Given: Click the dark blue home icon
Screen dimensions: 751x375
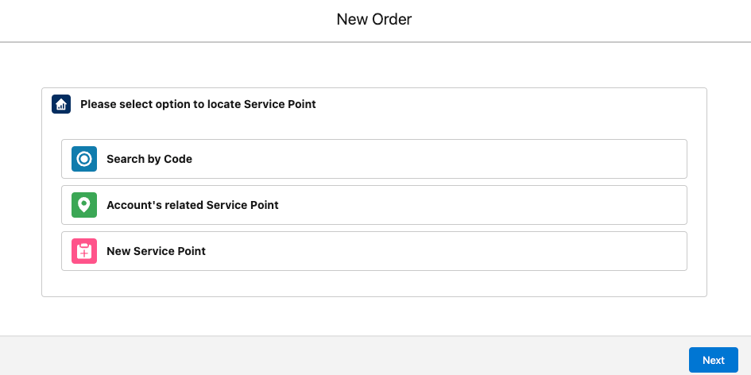Looking at the screenshot, I should pyautogui.click(x=61, y=104).
